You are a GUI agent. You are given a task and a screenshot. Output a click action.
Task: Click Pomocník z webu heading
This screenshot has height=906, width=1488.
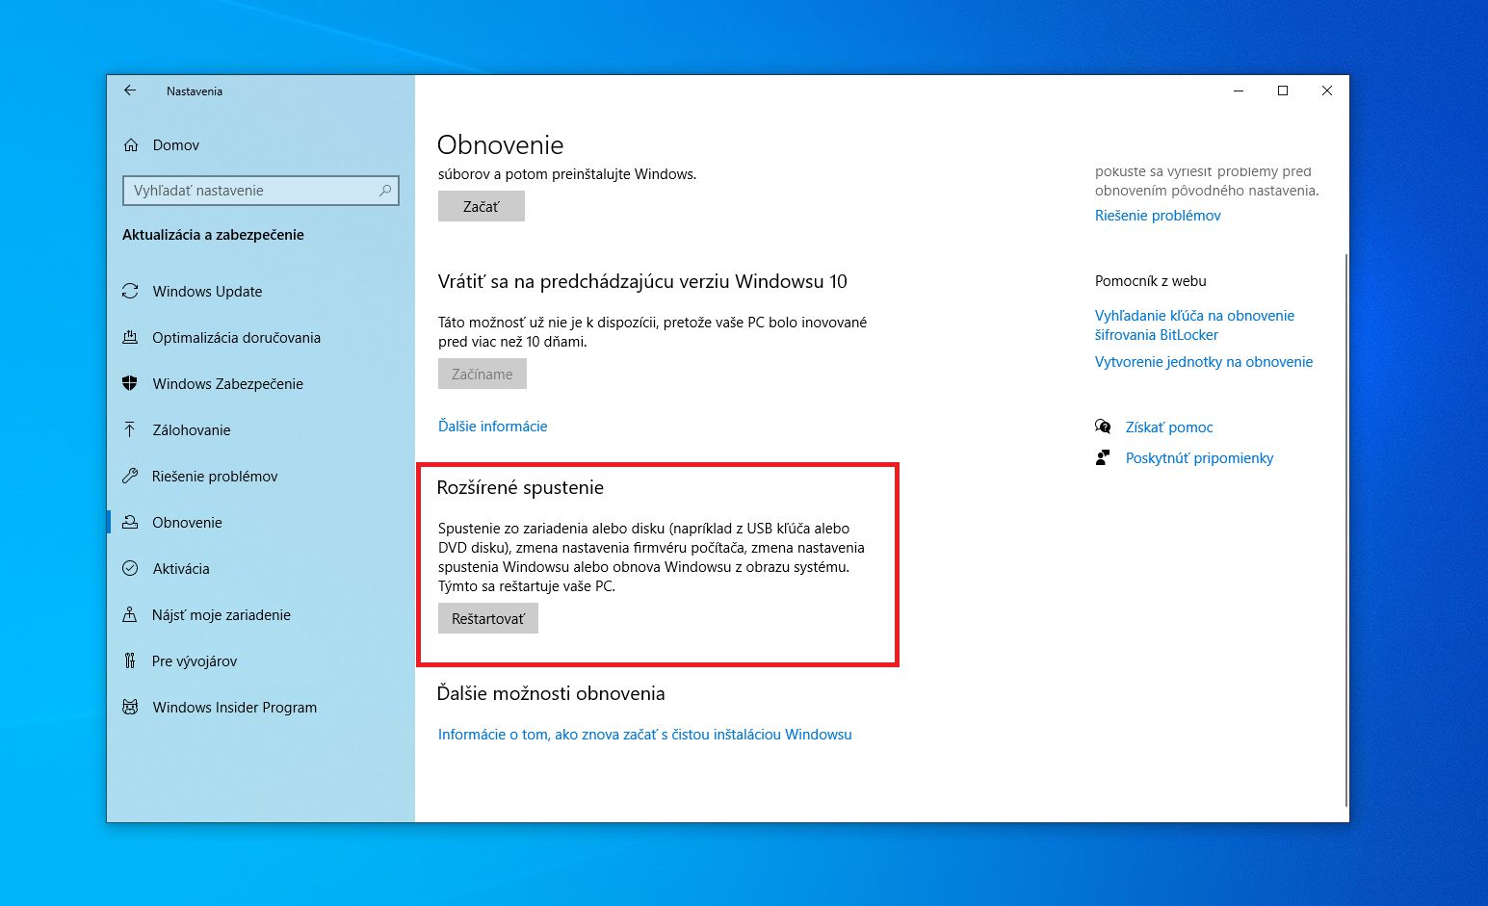point(1151,281)
